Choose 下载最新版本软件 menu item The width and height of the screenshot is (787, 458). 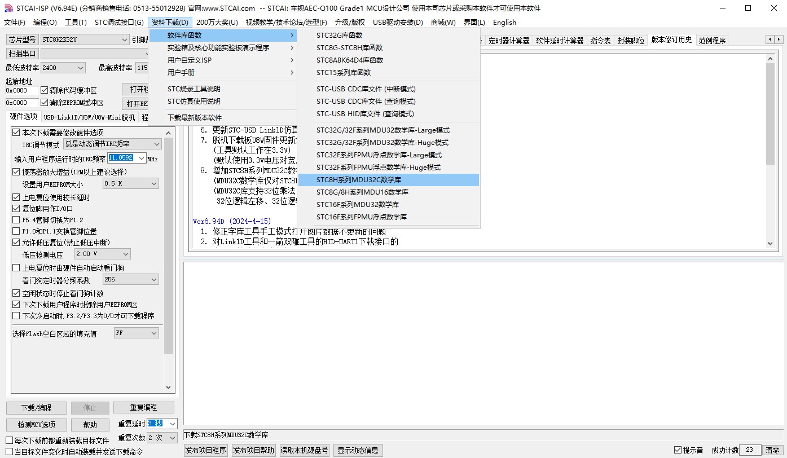223,118
